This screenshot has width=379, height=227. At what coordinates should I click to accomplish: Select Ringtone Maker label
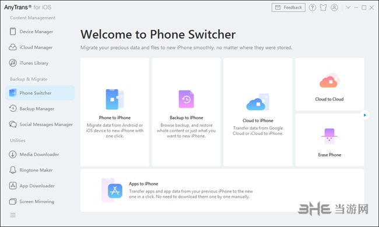tap(36, 170)
